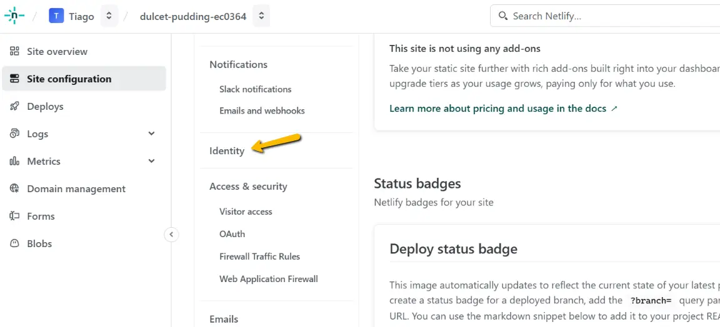
Task: Click the Site overview grid icon
Action: pos(15,51)
